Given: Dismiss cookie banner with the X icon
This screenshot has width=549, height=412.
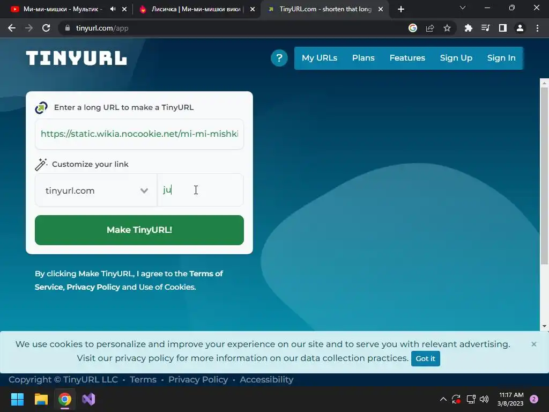Looking at the screenshot, I should tap(533, 344).
